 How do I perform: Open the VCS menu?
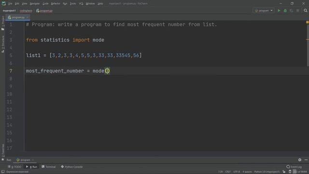81,3
